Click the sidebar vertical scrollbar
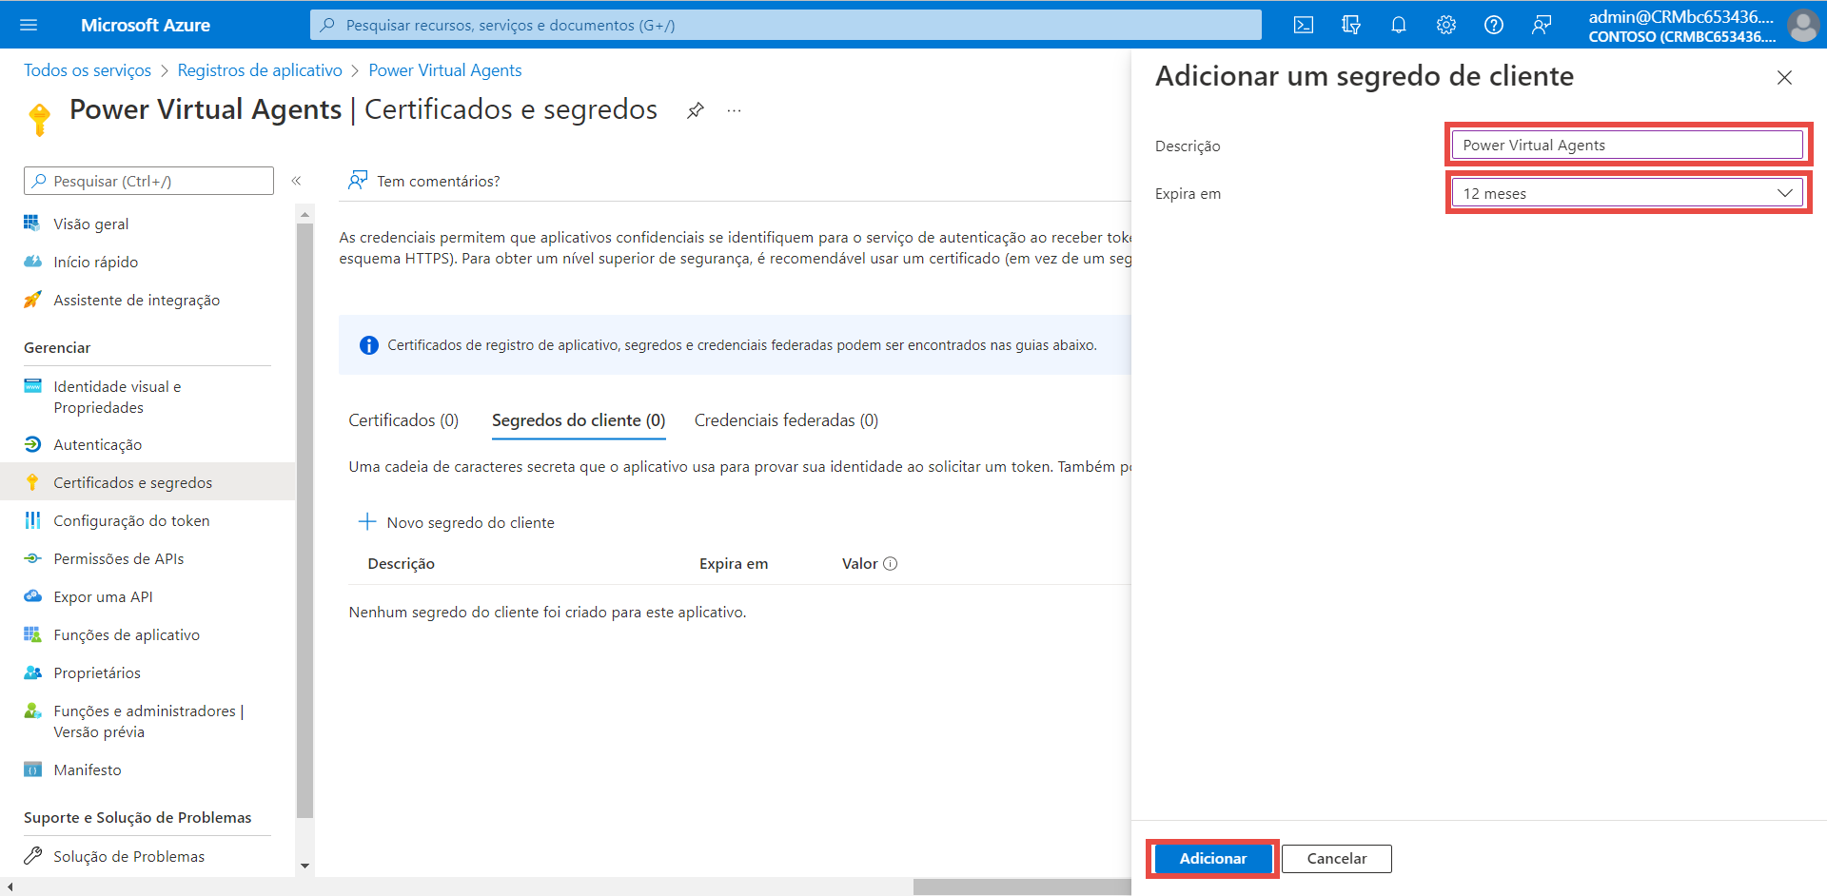 pyautogui.click(x=304, y=519)
